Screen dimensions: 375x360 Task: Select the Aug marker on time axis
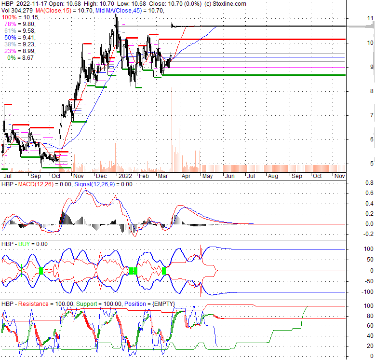[272, 177]
